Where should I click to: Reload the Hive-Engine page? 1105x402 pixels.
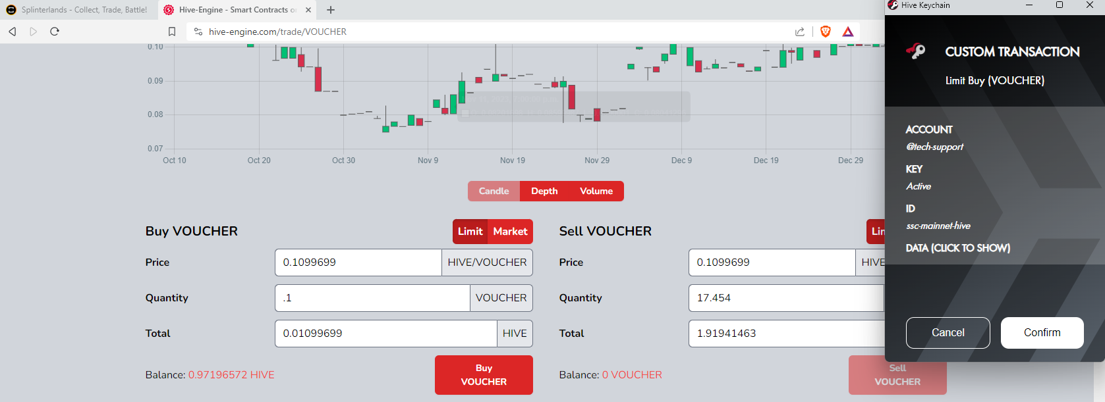click(x=55, y=32)
